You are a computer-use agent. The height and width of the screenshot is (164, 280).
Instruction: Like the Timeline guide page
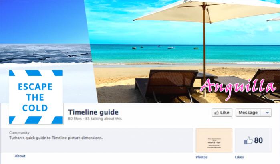(x=222, y=113)
